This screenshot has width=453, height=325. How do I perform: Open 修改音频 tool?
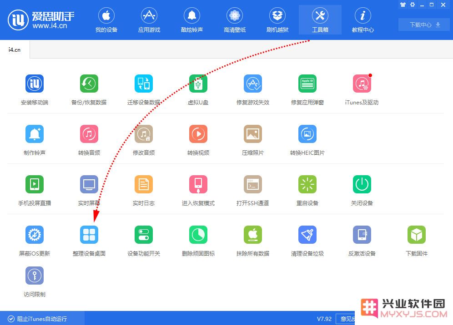[144, 134]
